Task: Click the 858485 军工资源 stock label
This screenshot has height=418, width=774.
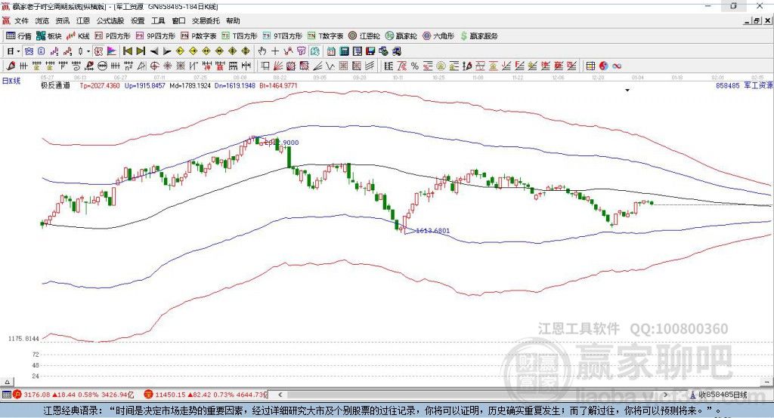Action: (745, 85)
